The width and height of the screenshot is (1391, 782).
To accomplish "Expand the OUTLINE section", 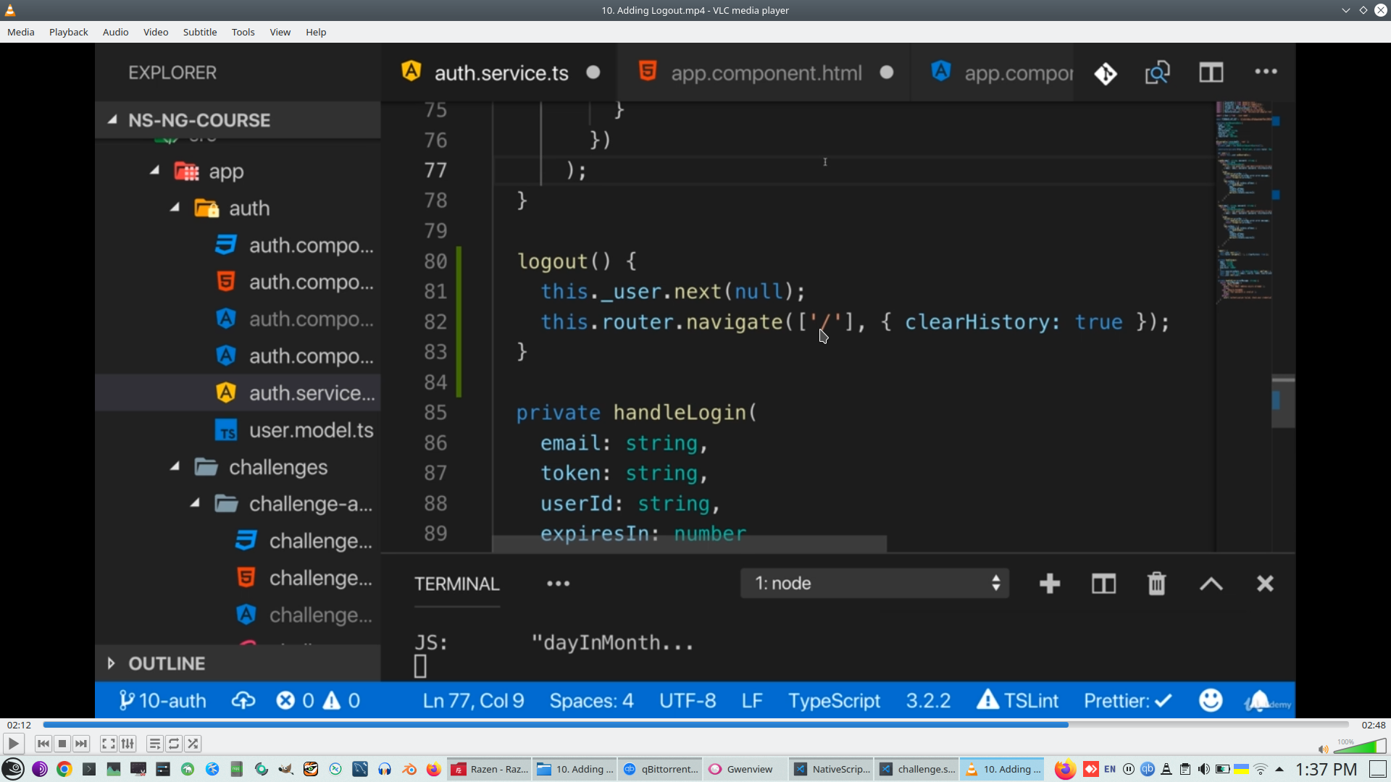I will coord(167,663).
